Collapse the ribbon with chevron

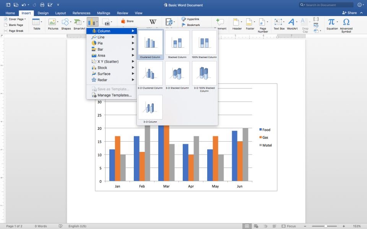point(361,13)
